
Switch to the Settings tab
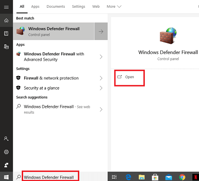pyautogui.click(x=79, y=7)
